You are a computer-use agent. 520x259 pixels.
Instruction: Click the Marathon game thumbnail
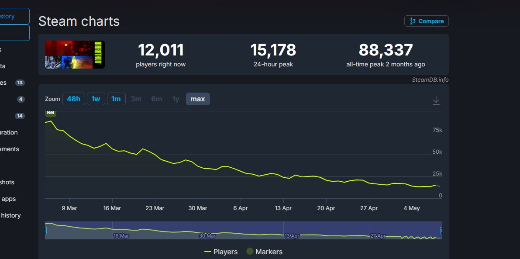click(75, 55)
